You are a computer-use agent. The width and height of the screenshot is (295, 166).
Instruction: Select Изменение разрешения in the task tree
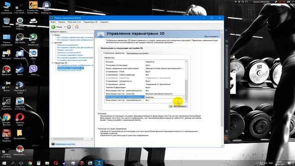pos(68,45)
